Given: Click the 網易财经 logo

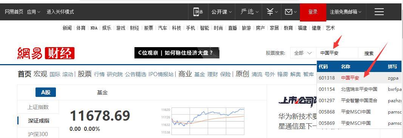Looking at the screenshot, I should pos(46,53).
